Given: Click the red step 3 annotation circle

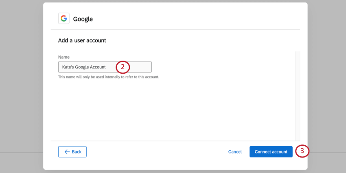Looking at the screenshot, I should 302,151.
